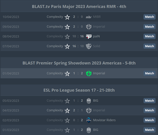Click the Solid shield logo

tap(89, 46)
